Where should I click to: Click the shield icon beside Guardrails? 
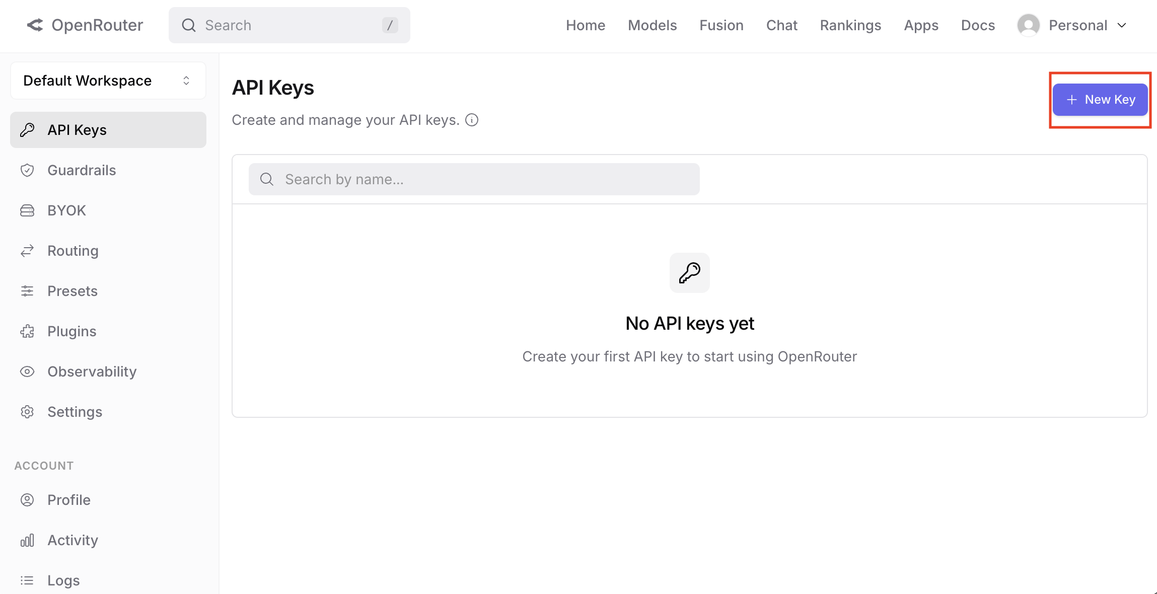pos(27,170)
